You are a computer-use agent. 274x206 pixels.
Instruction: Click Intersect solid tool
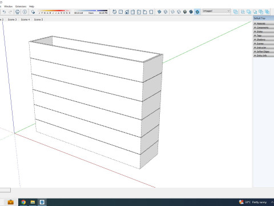pos(243,12)
